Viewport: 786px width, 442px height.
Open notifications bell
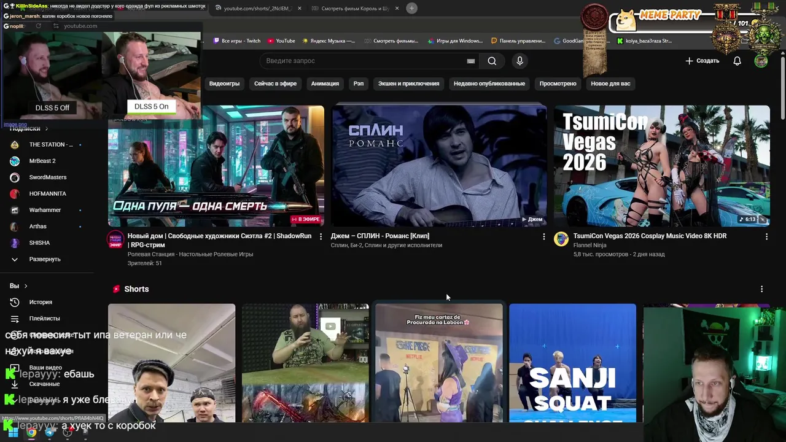pos(737,61)
